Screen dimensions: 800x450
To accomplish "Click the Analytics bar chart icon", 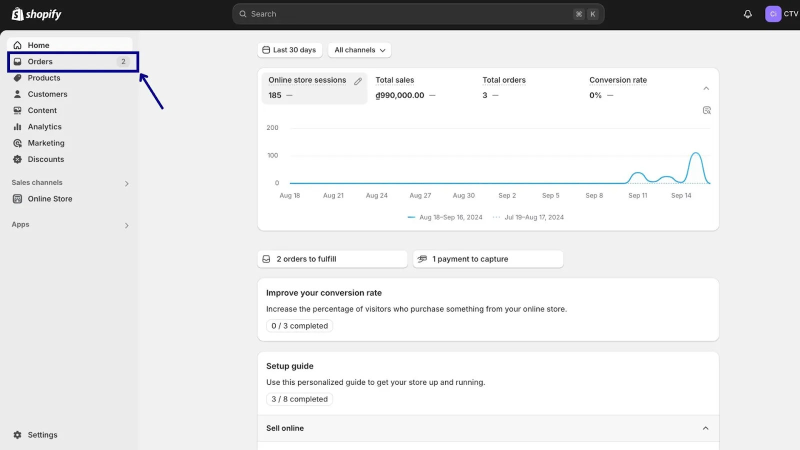I will click(x=17, y=127).
